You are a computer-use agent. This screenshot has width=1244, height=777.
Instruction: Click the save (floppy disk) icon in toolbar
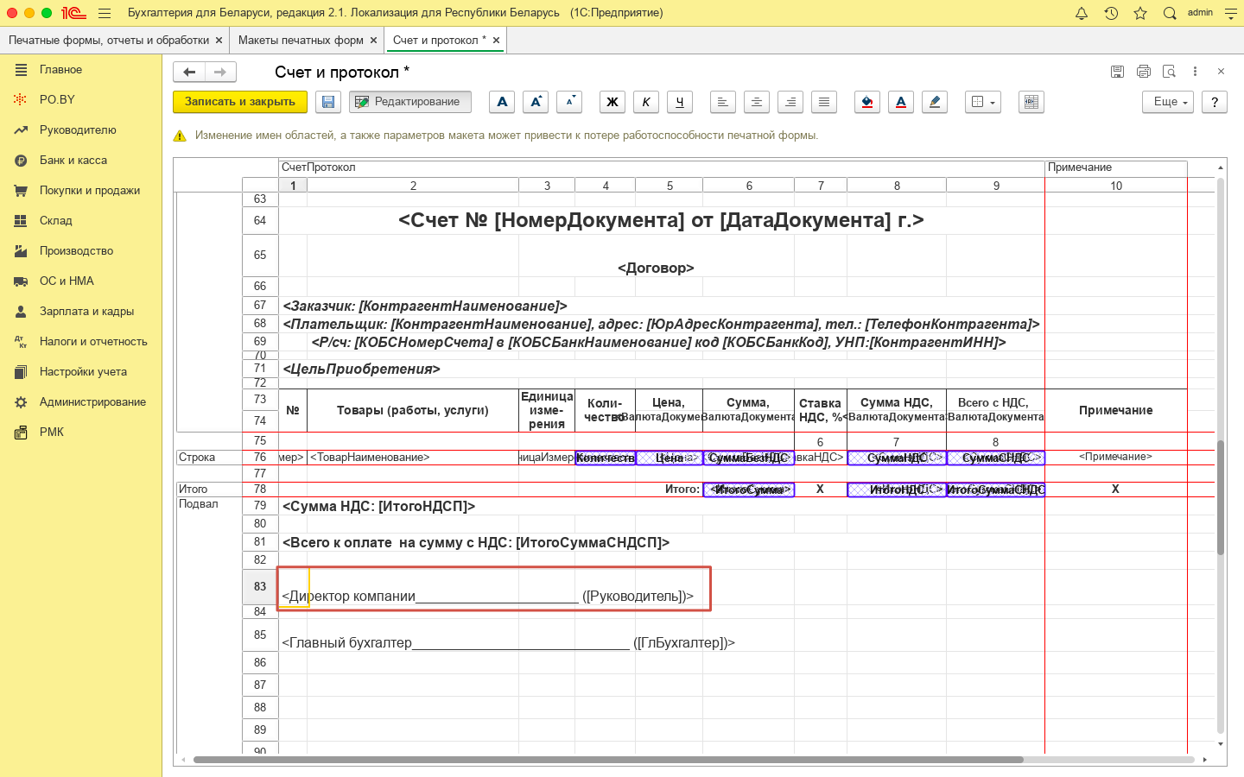(328, 102)
